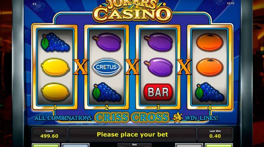Click the Bet label at the bottom

135,144
